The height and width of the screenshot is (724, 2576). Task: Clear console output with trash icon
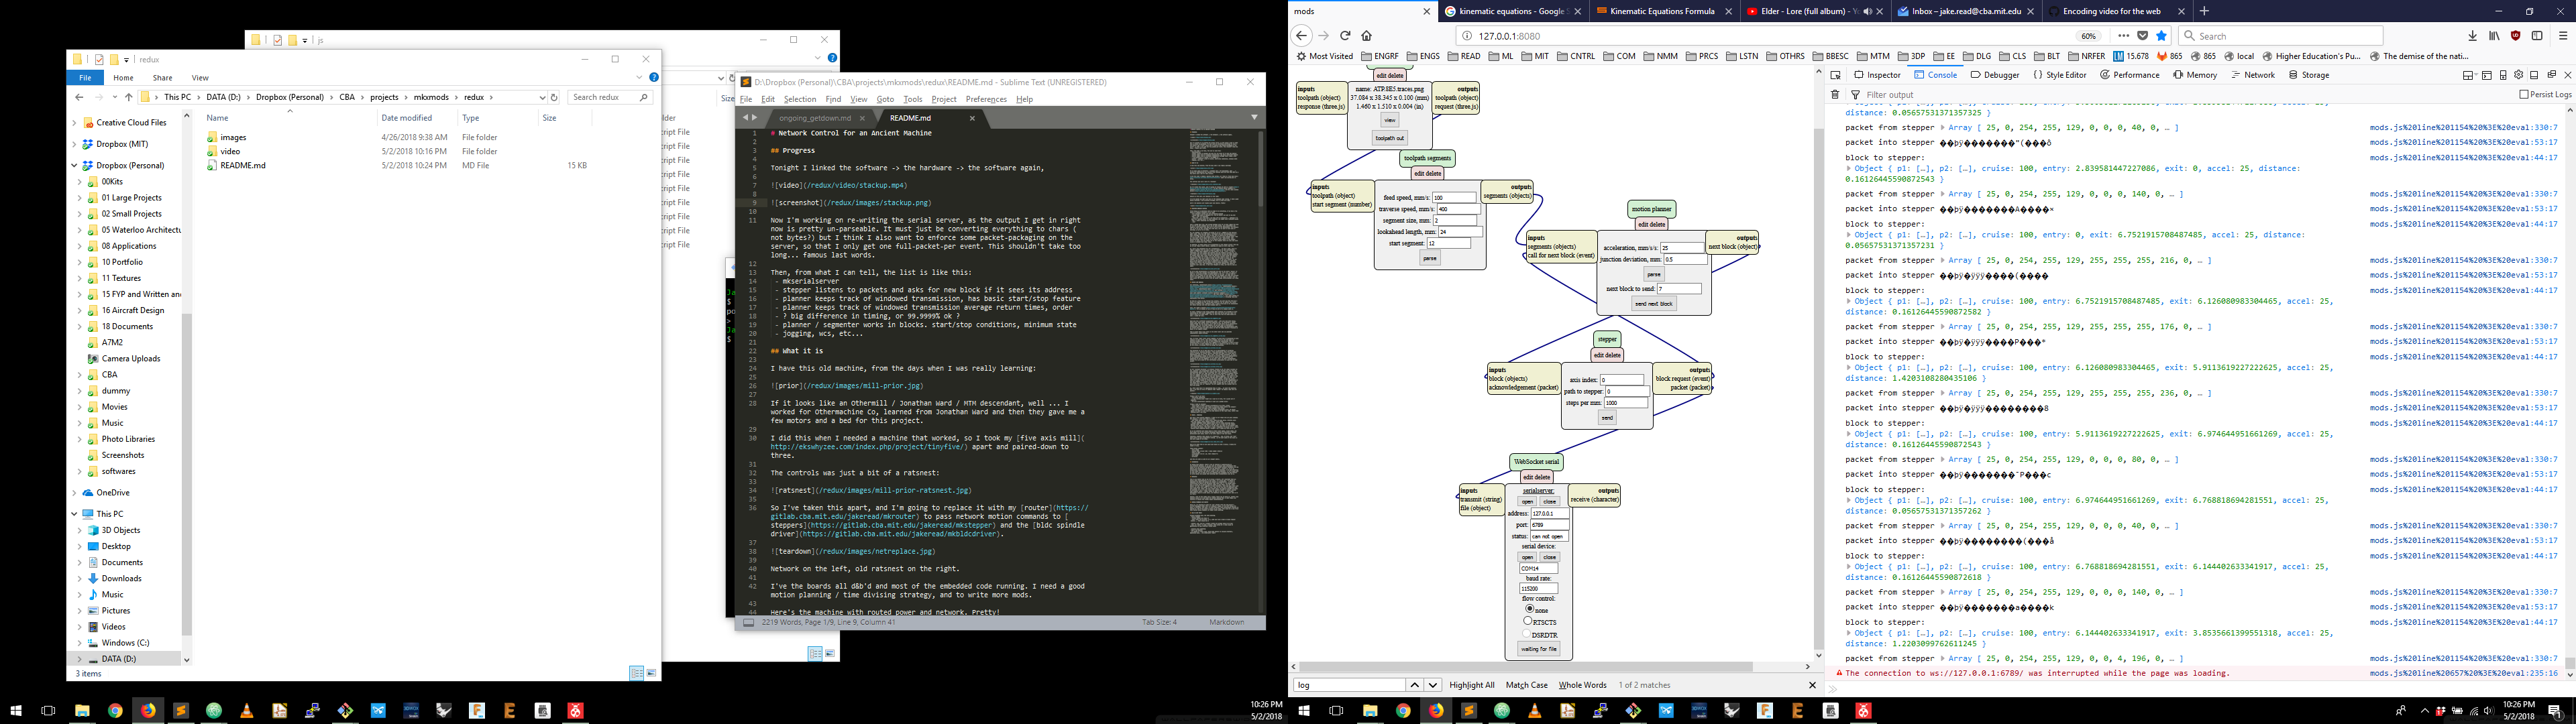click(x=1835, y=95)
